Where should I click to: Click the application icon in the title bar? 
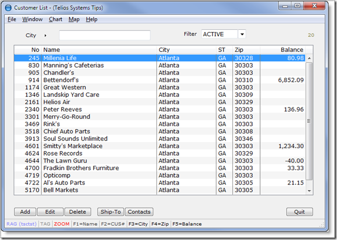[7, 8]
